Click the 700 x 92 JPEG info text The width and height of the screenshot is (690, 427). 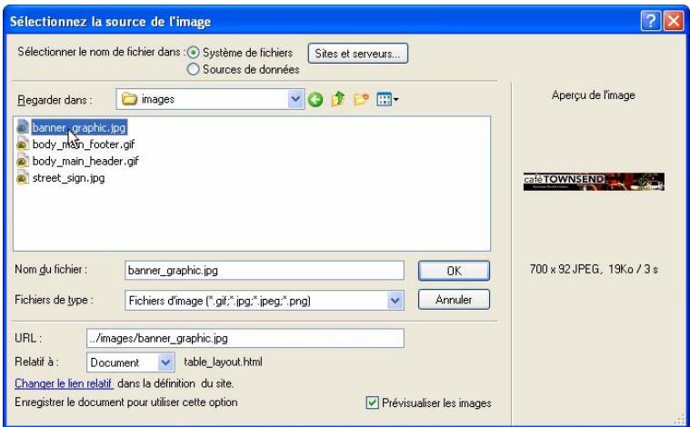point(594,269)
